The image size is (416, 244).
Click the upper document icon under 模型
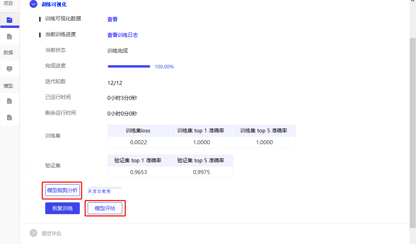tap(9, 101)
